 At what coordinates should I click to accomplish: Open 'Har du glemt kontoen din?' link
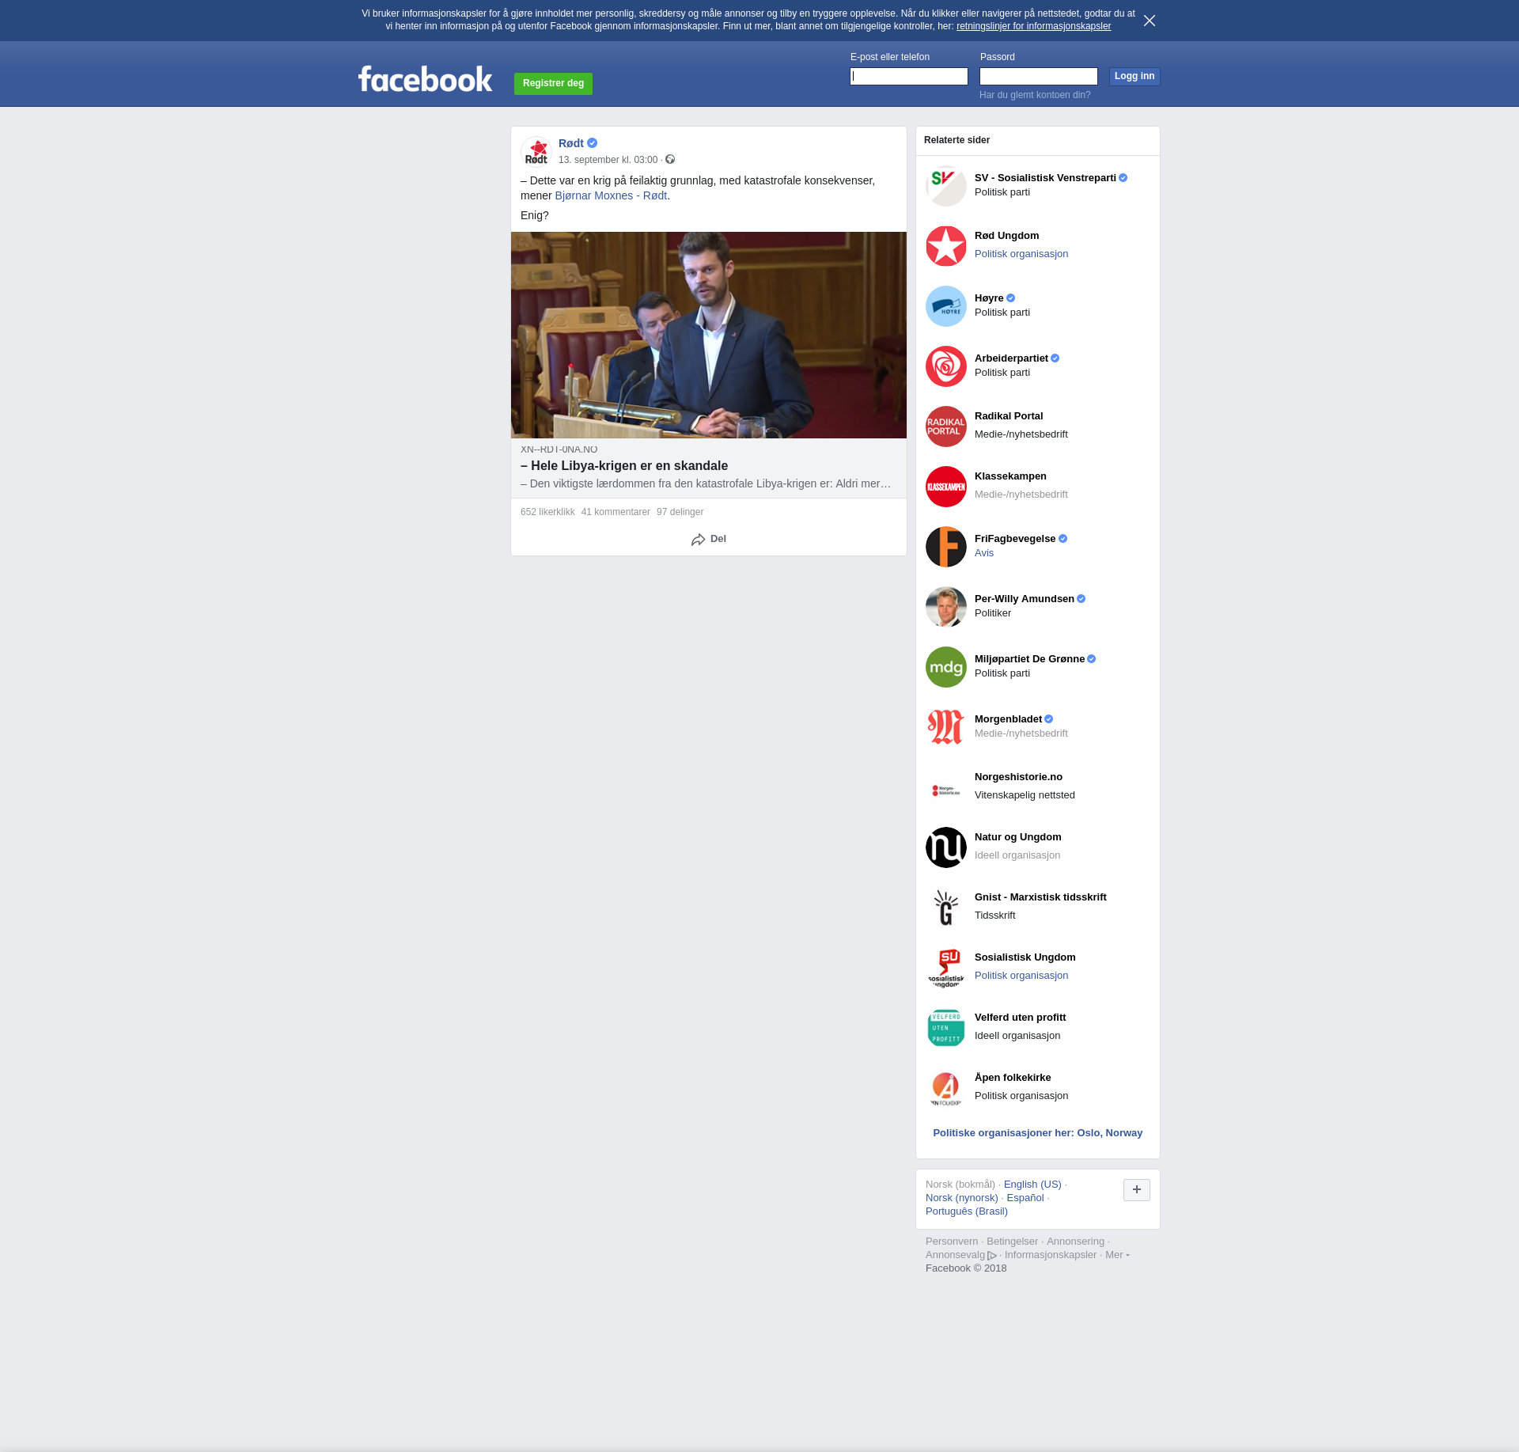coord(1035,95)
